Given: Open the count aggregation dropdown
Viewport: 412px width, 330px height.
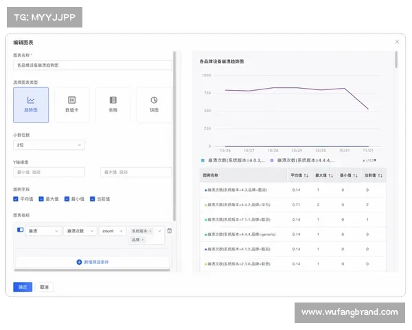Looking at the screenshot, I should [113, 231].
